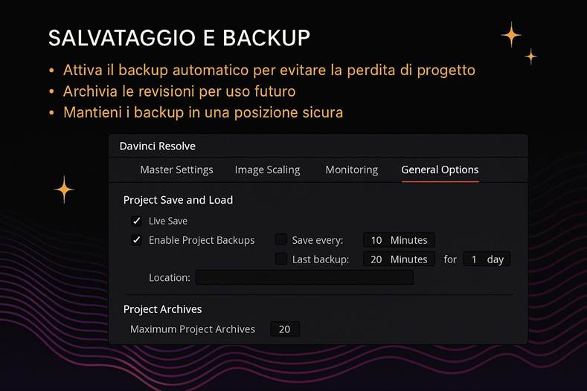The image size is (587, 391).
Task: Click the General Options tab
Action: [x=440, y=169]
